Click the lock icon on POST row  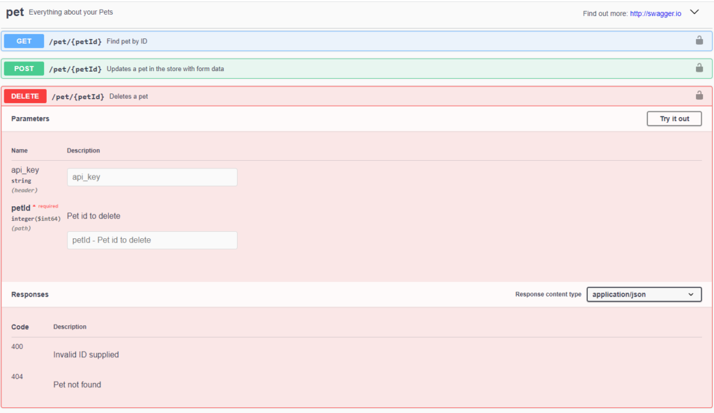[x=699, y=68]
